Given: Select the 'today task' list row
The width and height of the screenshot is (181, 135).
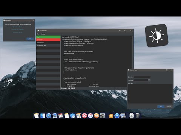Looking at the screenshot, I should point(48,43).
